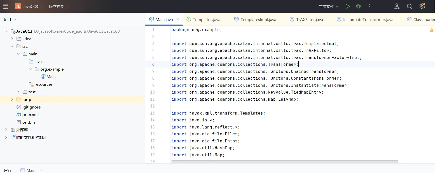Click the 外部库 library icon
Viewport: 435px width, 173px height.
point(13,130)
